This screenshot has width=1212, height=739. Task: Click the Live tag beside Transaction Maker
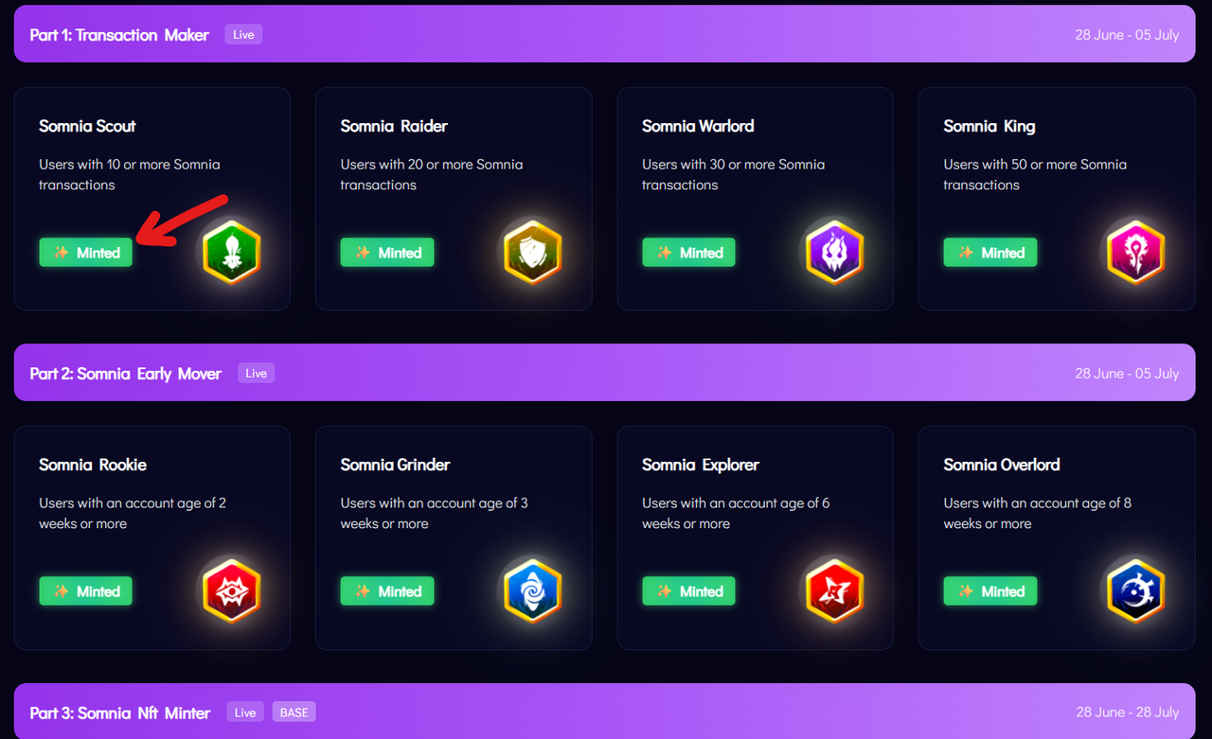(243, 34)
